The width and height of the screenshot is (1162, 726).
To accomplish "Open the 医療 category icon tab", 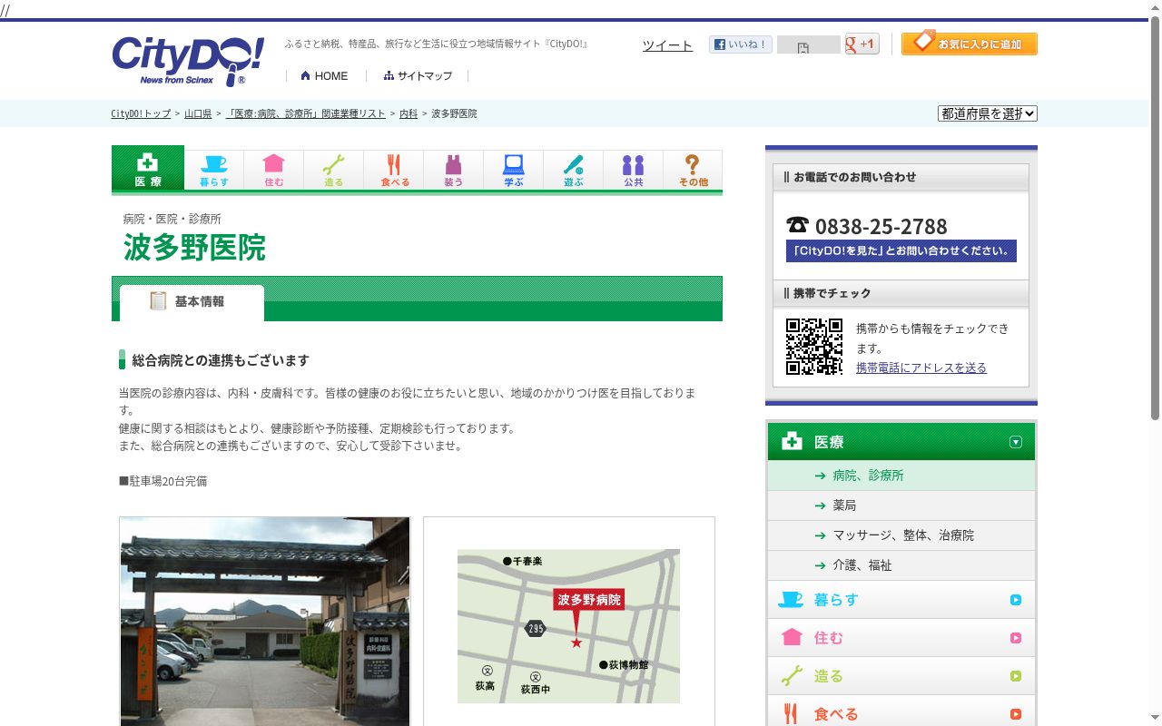I will (148, 169).
